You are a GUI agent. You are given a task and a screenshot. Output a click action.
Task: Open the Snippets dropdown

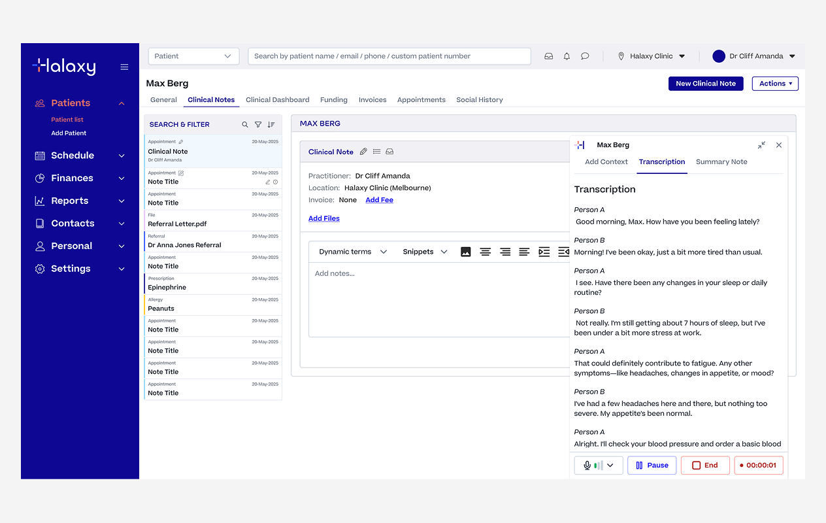point(425,252)
